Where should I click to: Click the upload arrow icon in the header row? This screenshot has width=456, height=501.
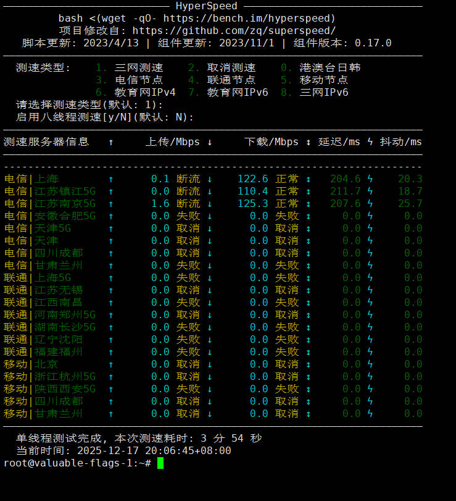point(111,142)
